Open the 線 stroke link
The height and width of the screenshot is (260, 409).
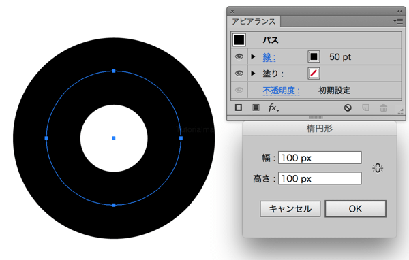pyautogui.click(x=269, y=56)
